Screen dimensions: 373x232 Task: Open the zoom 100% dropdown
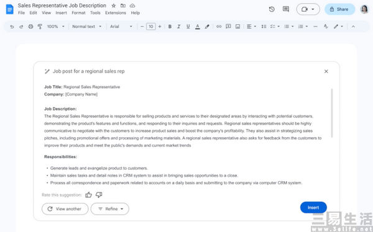pyautogui.click(x=56, y=27)
